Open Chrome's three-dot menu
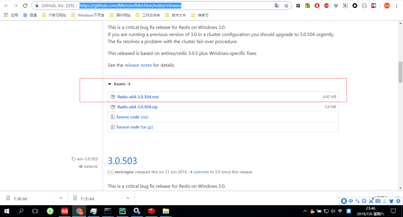 [x=397, y=5]
